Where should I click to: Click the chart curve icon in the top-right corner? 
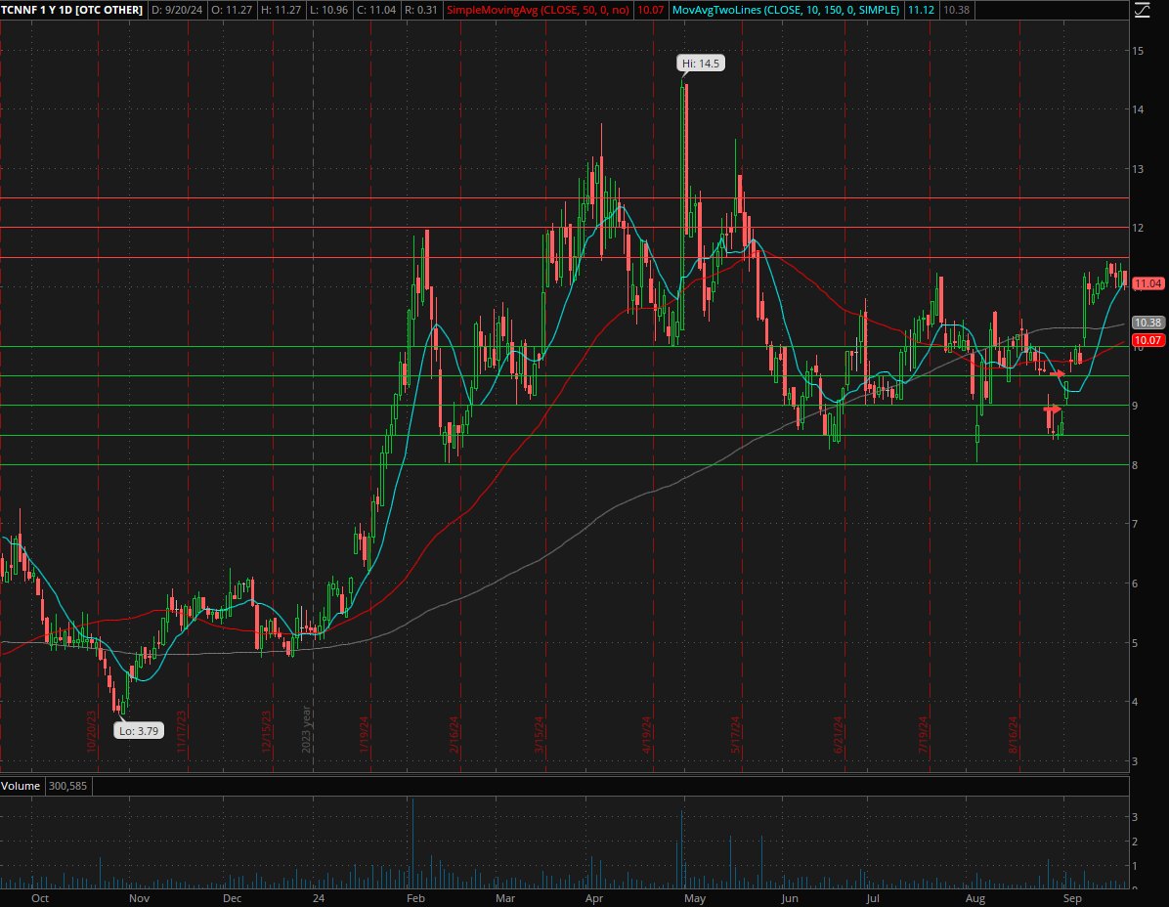pos(1144,11)
